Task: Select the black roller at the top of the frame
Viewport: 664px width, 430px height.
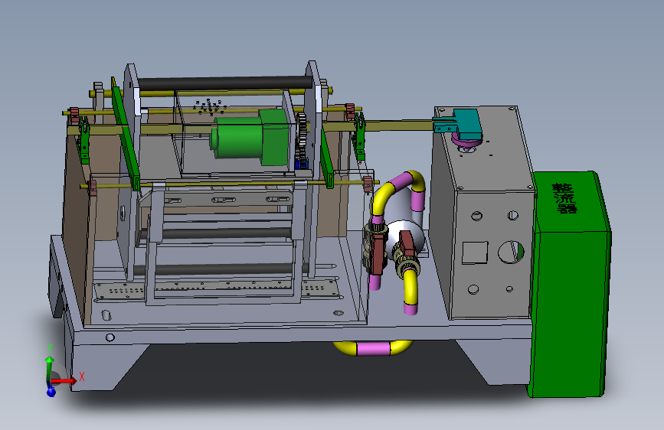Action: tap(225, 83)
